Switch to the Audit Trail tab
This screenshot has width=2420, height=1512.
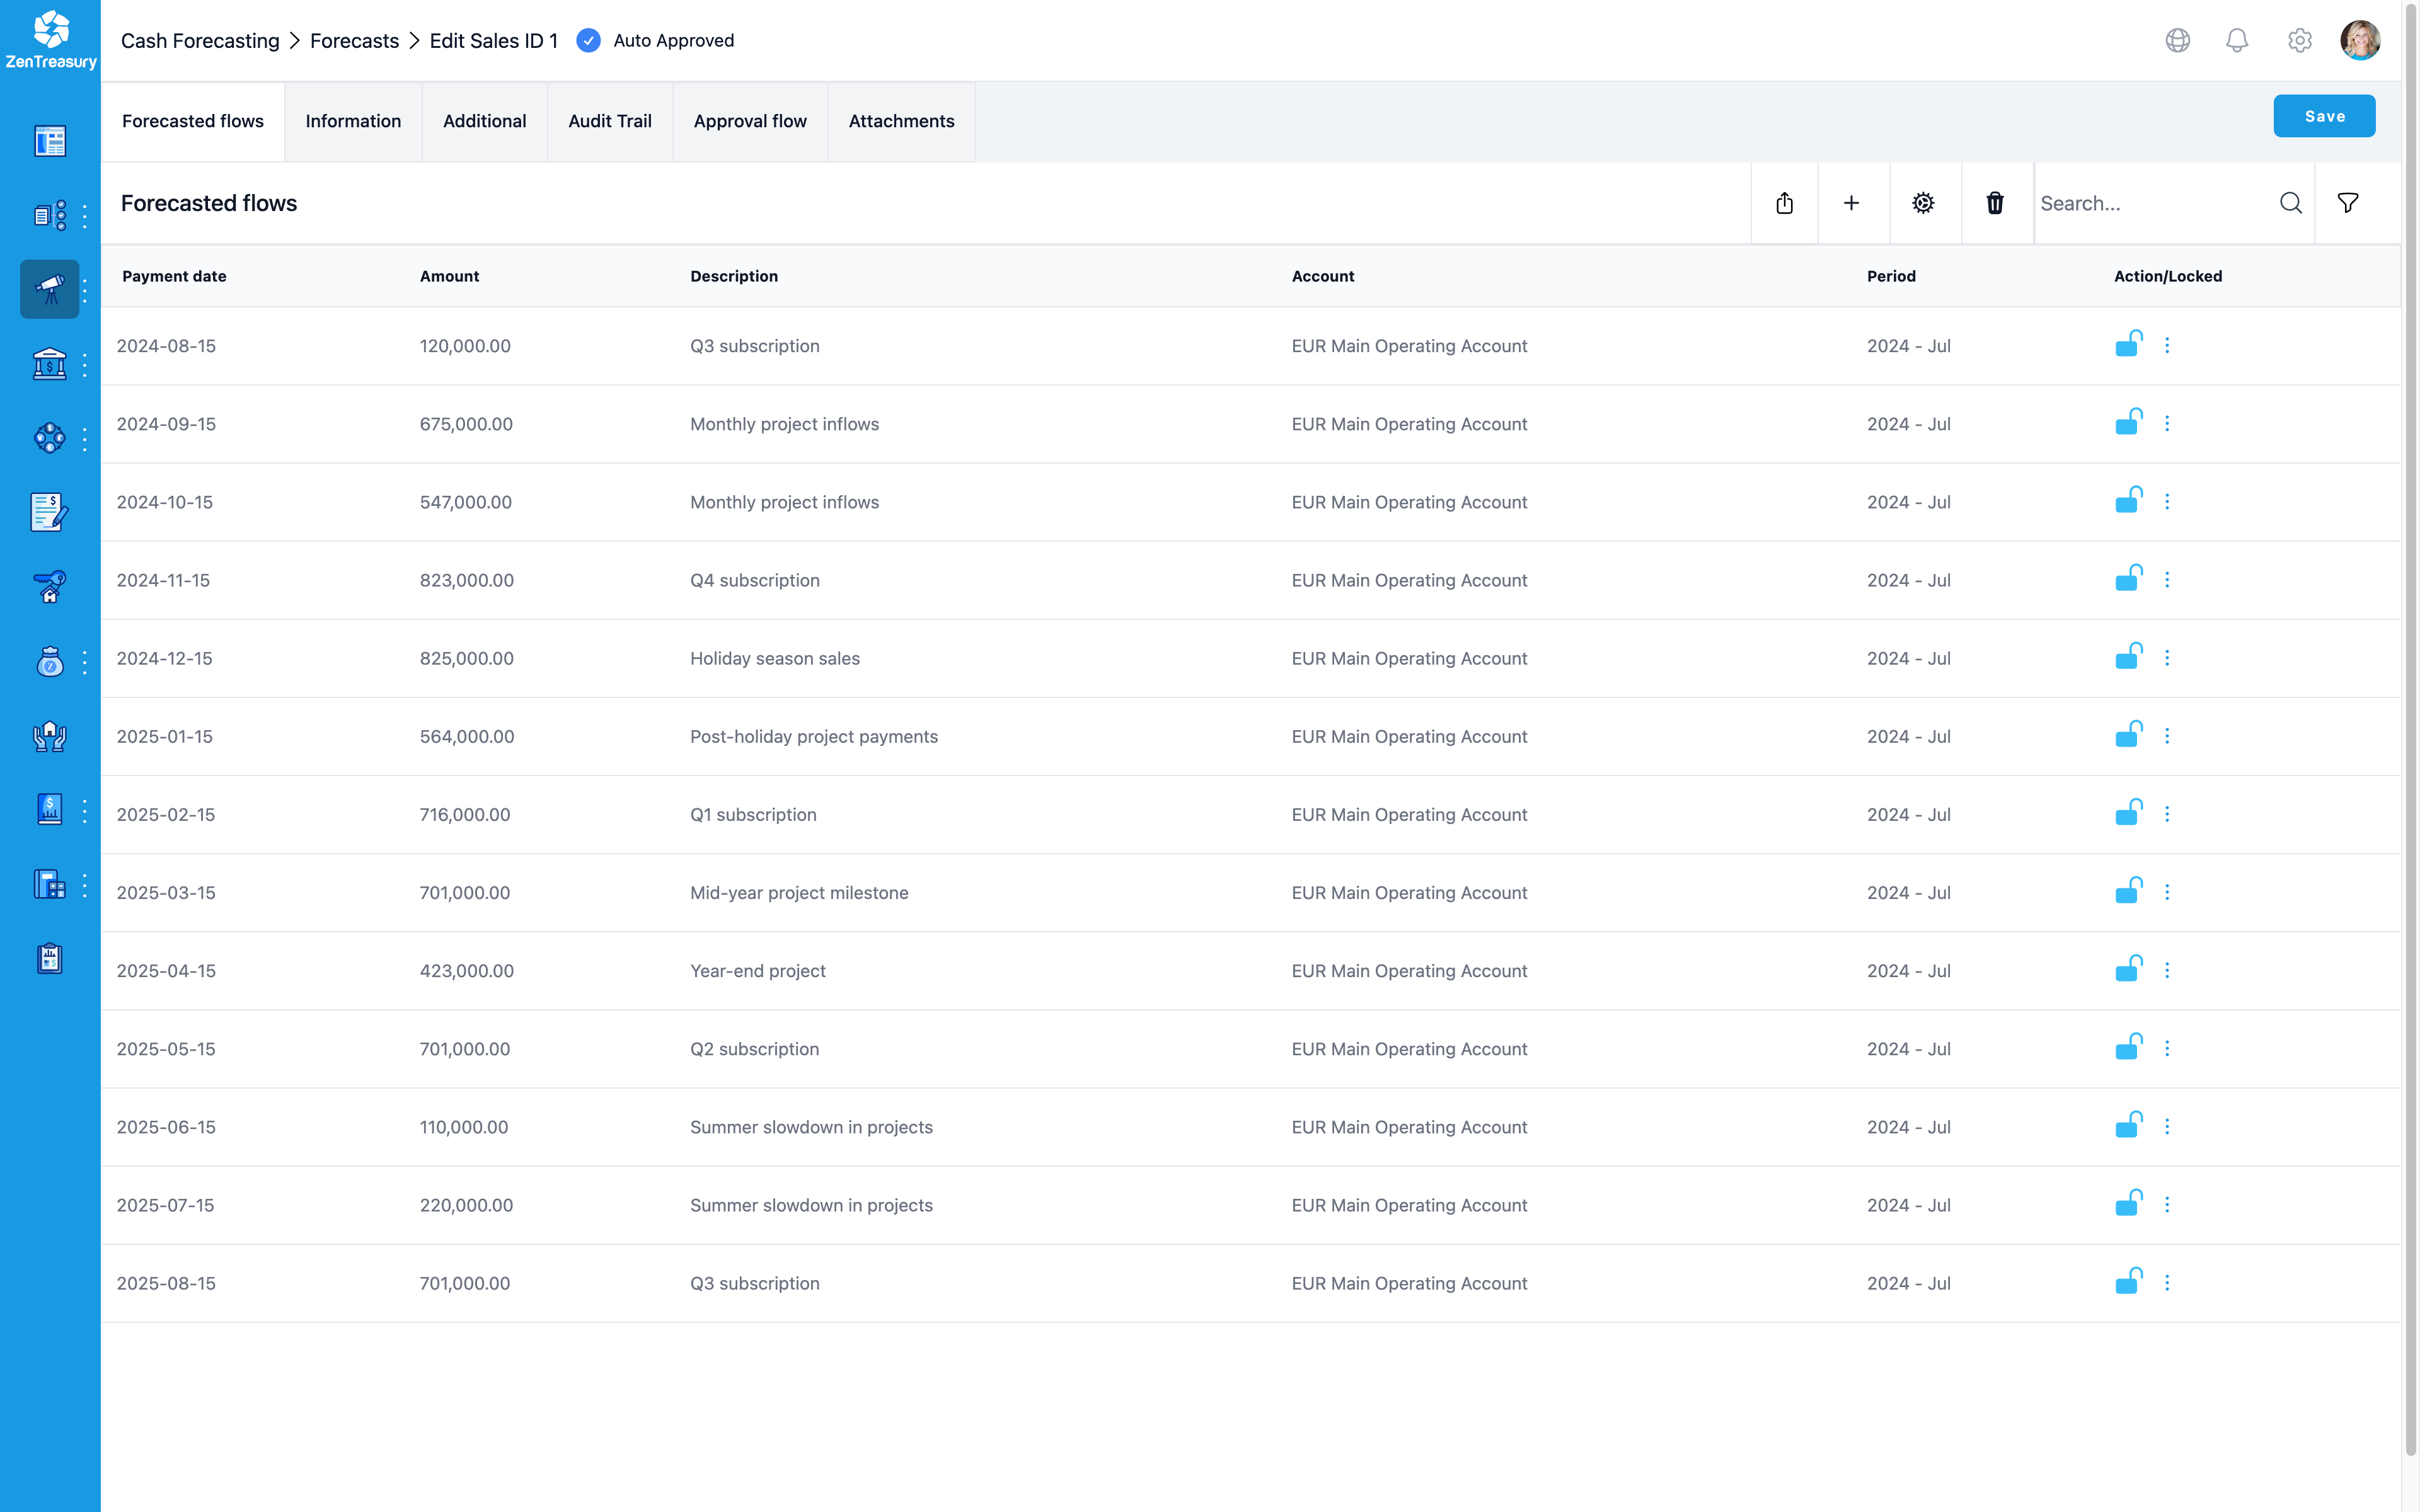pos(609,121)
